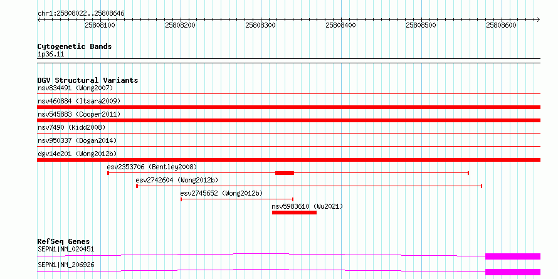Click the 25808300 ruler position label

pos(261,25)
